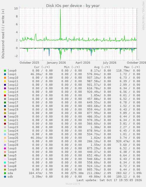Click the sda device label
The height and width of the screenshot is (187, 146).
click(10, 173)
